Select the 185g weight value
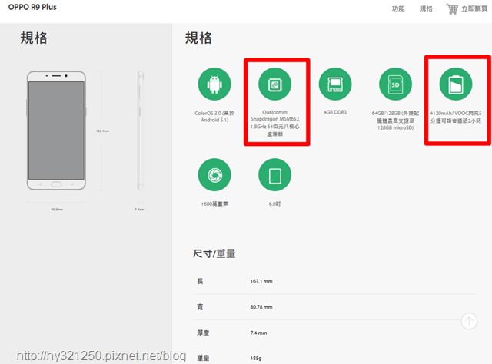The image size is (492, 364). [256, 358]
